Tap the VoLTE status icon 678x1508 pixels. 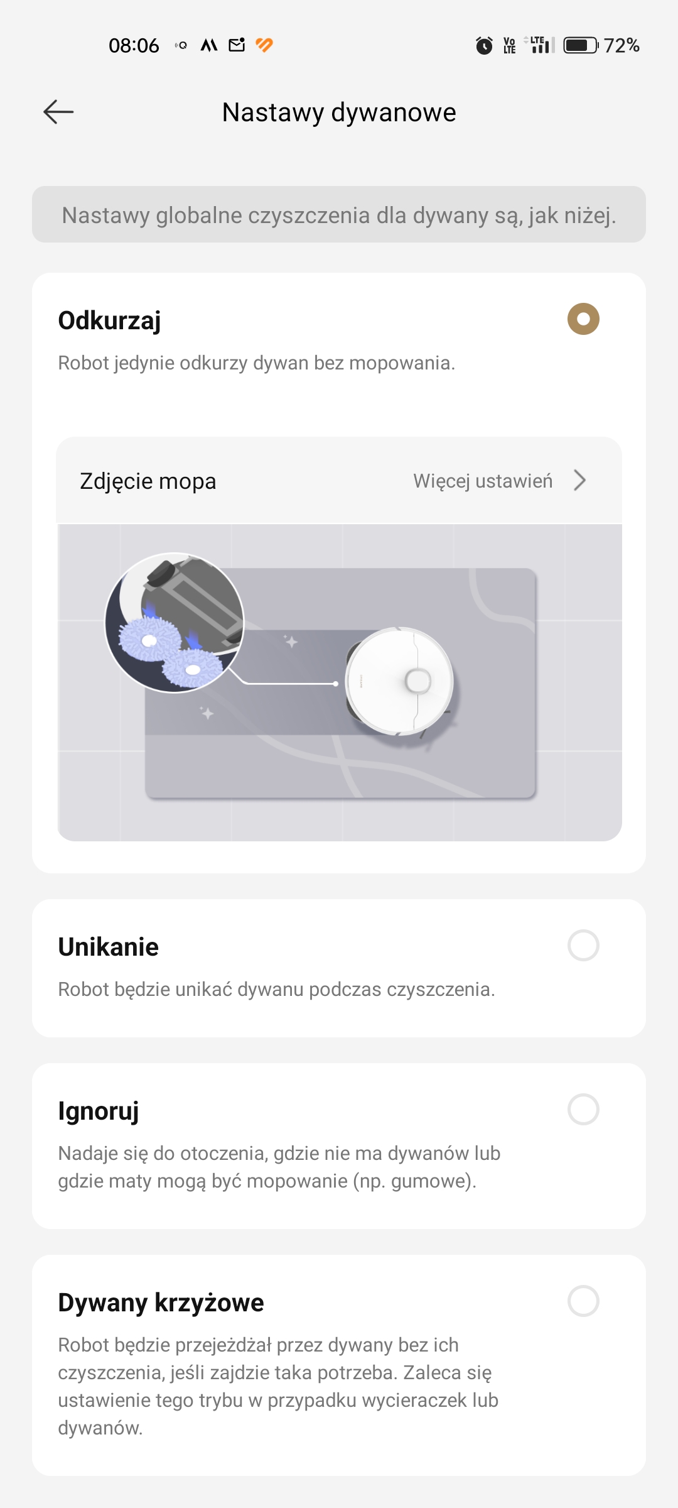tap(509, 45)
